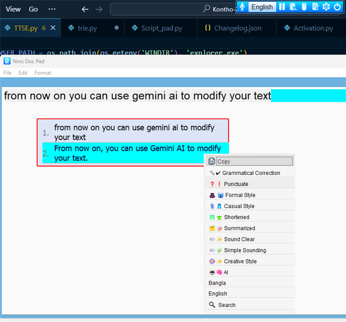Choose Formal Style from the context menu
346x322 pixels.
(x=250, y=195)
